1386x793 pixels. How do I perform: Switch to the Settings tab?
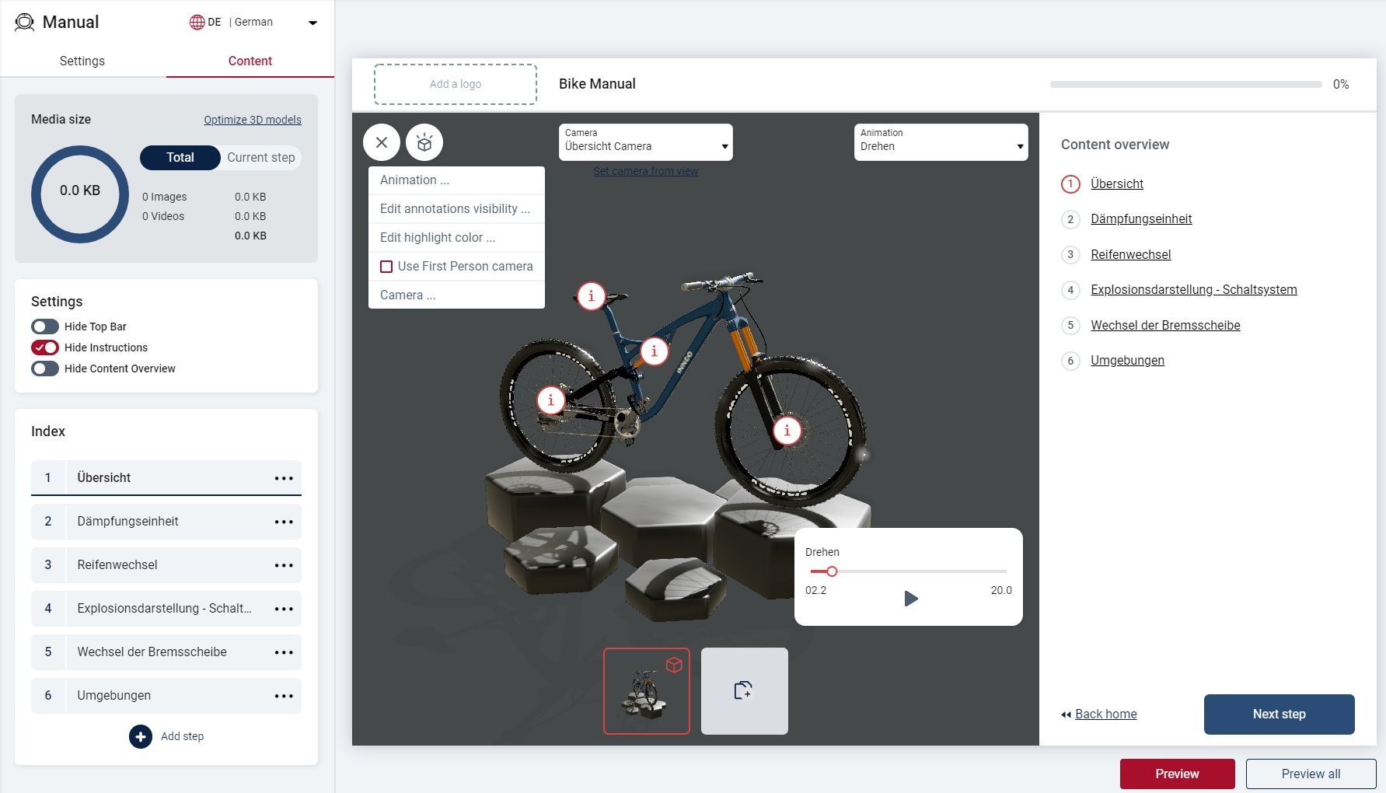tap(82, 61)
